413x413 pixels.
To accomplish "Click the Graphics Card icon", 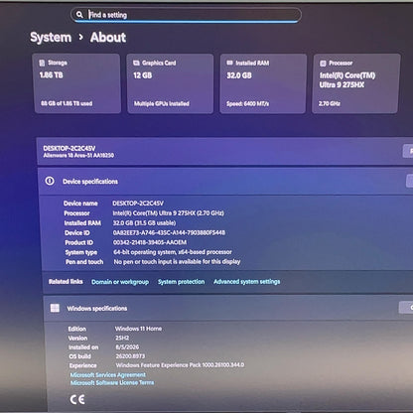I will click(136, 63).
